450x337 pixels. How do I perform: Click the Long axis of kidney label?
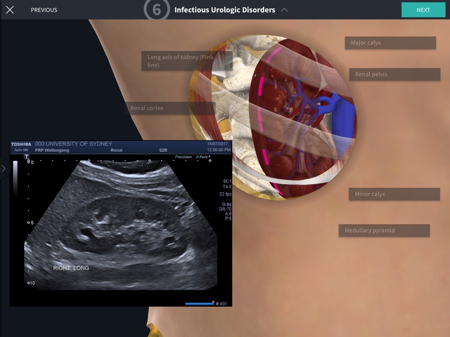tap(186, 61)
